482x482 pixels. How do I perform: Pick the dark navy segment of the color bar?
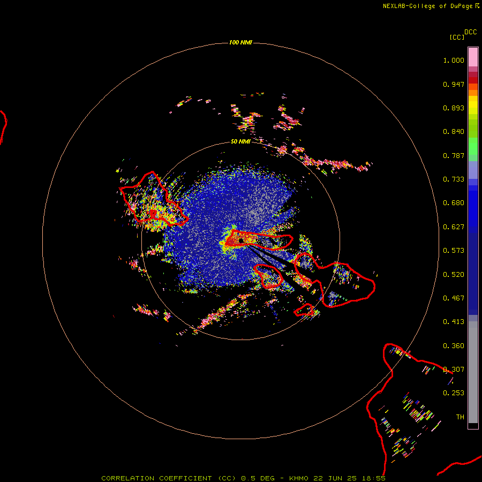[x=473, y=274]
